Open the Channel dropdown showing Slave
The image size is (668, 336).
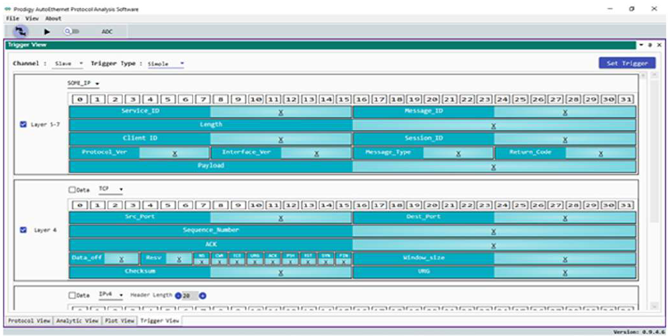(69, 64)
